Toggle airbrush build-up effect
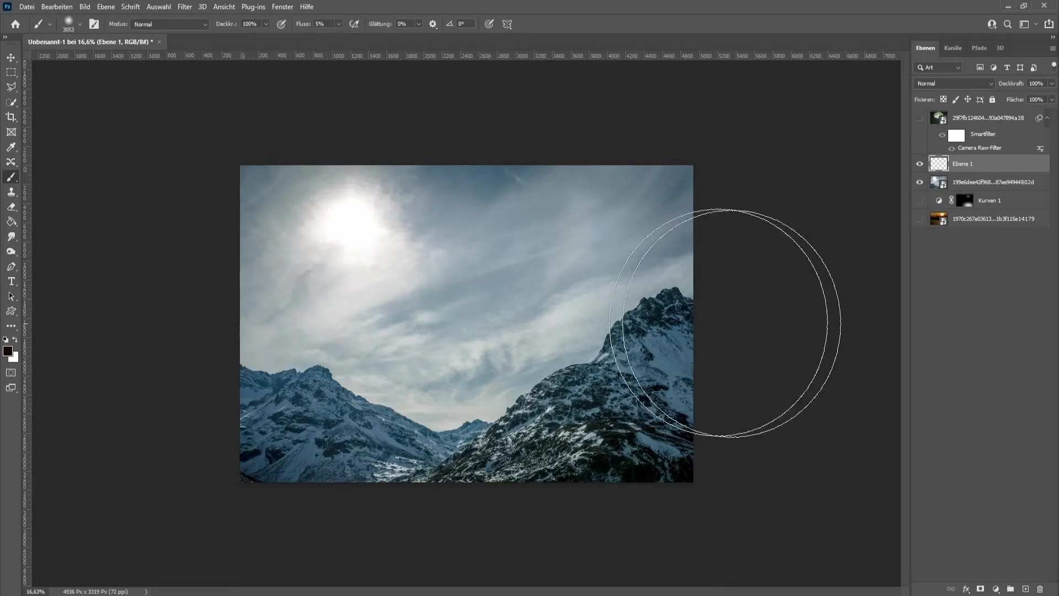Screen dimensions: 1059x596 (354, 24)
